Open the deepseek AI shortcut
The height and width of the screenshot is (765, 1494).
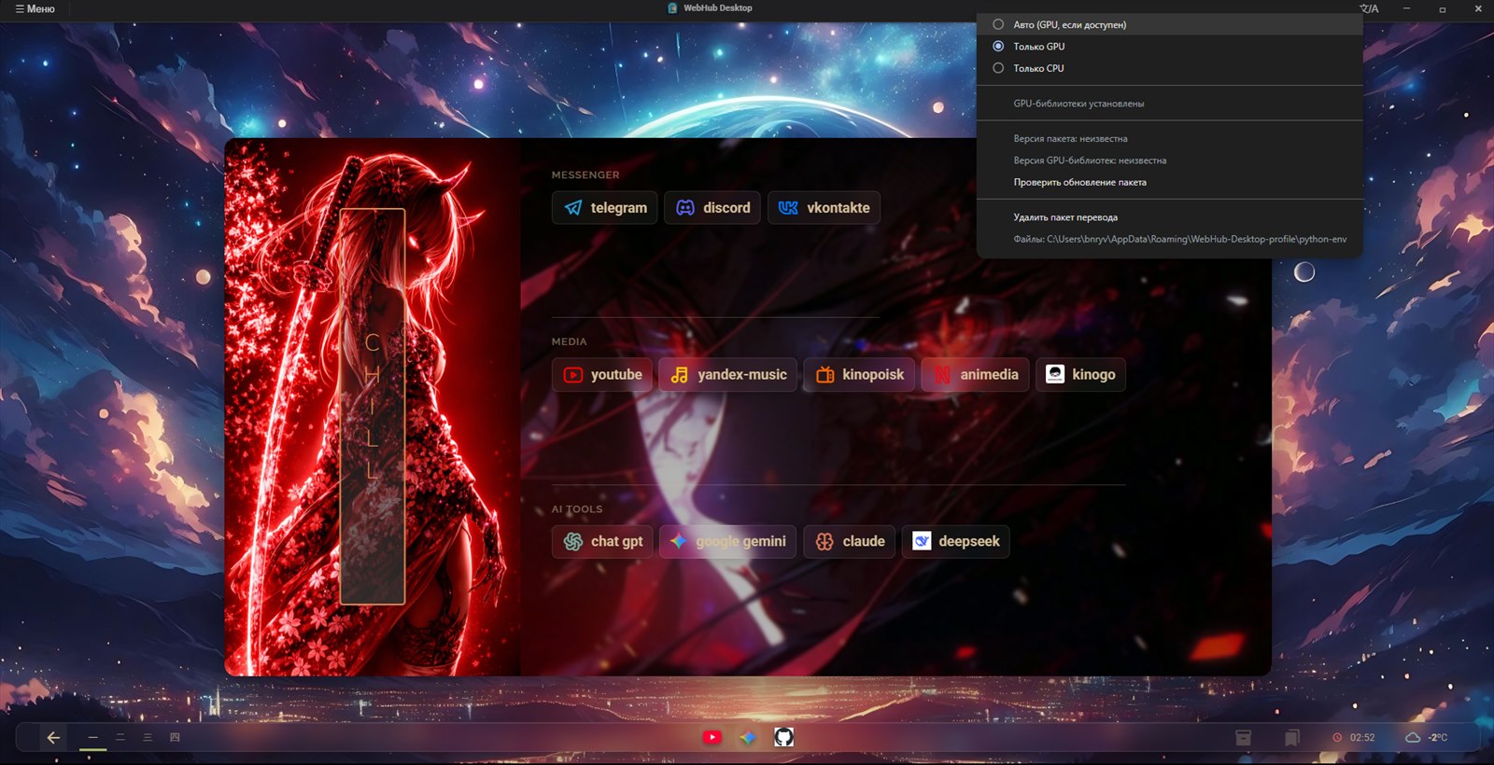click(955, 541)
